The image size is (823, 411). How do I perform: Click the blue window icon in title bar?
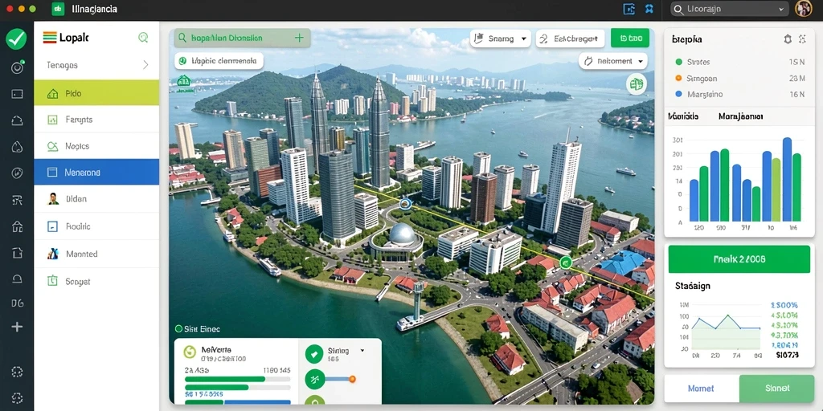(629, 9)
